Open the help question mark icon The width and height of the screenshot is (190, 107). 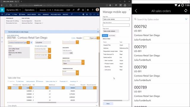click(x=92, y=10)
